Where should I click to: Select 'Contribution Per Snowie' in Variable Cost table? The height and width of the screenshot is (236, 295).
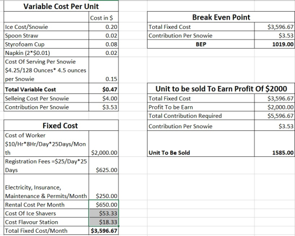point(46,107)
